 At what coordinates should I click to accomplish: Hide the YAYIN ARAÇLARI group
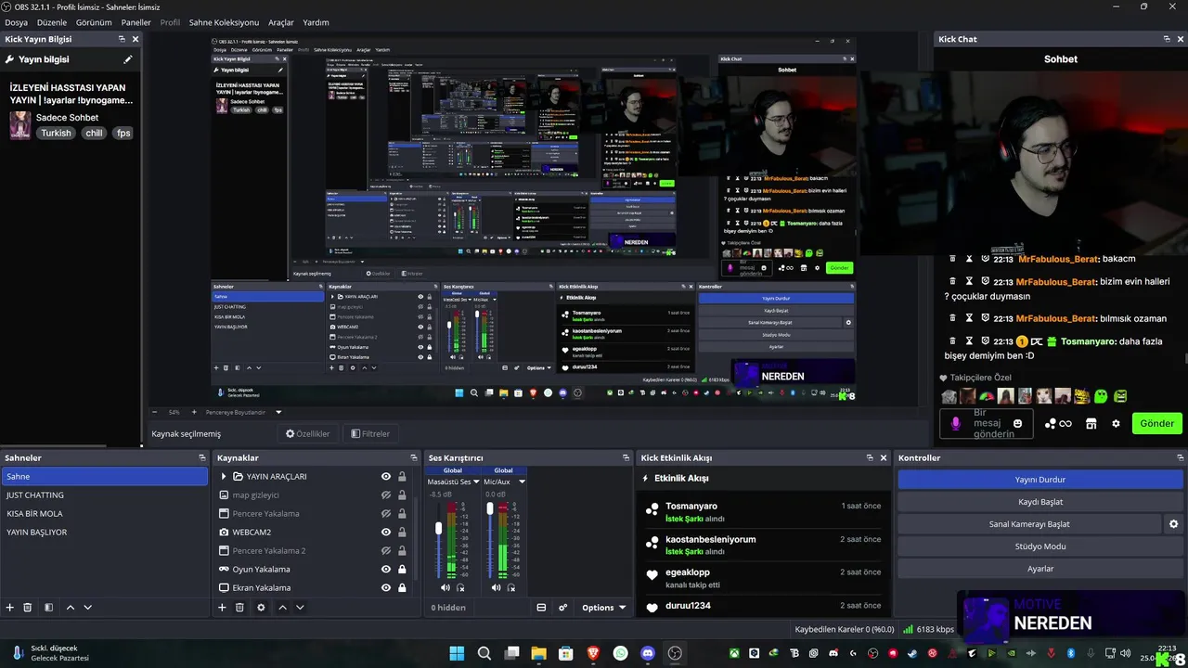386,476
